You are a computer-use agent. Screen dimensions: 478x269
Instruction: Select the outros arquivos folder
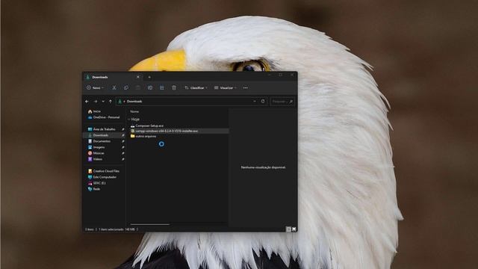point(143,136)
